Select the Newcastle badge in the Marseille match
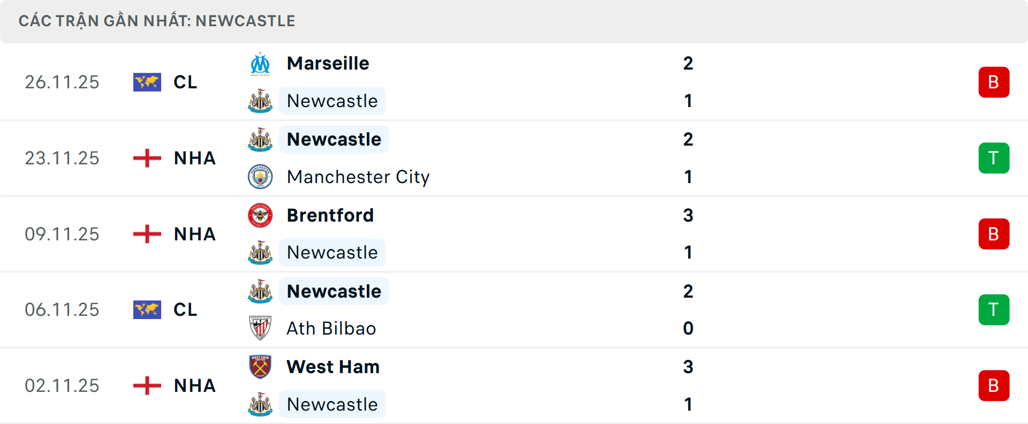Screen dimensions: 1028x424 (x=260, y=101)
